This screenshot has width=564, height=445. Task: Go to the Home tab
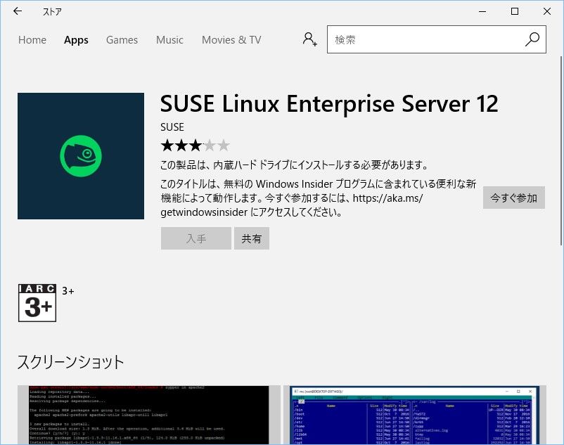click(x=32, y=40)
